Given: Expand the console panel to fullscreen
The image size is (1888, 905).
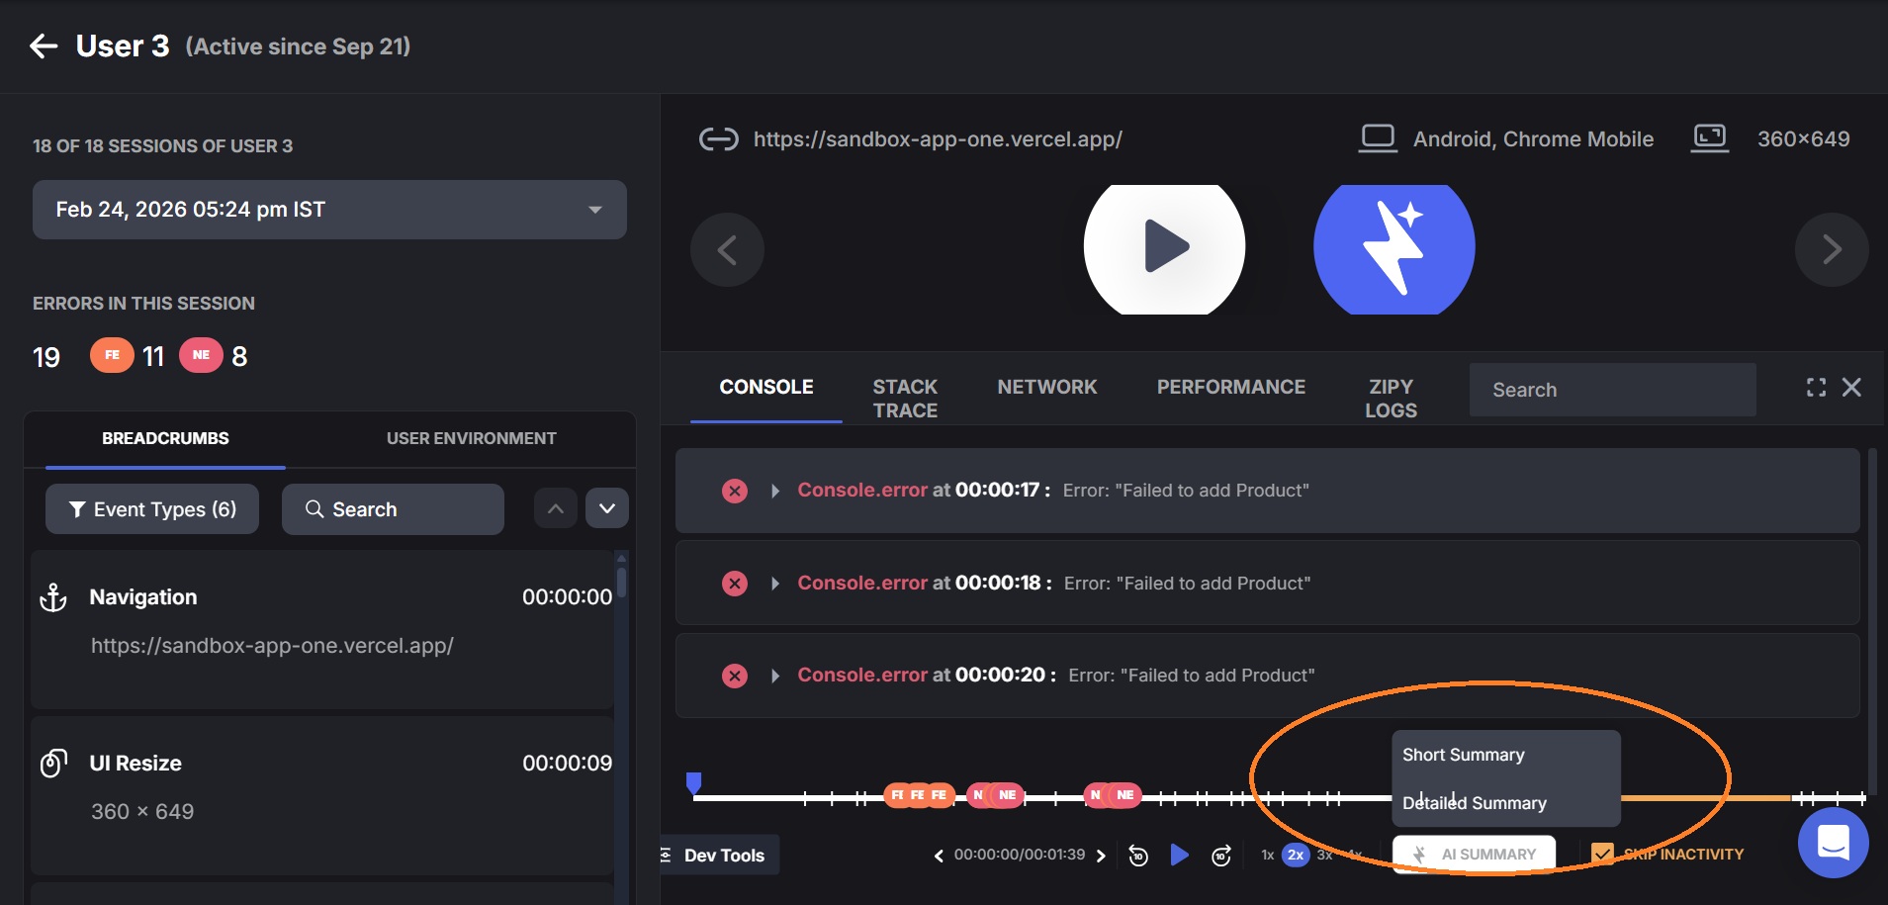Looking at the screenshot, I should (x=1816, y=388).
